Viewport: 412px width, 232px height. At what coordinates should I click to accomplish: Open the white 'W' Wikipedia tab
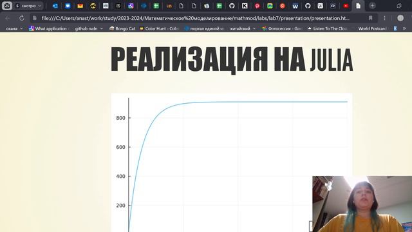tap(321, 6)
